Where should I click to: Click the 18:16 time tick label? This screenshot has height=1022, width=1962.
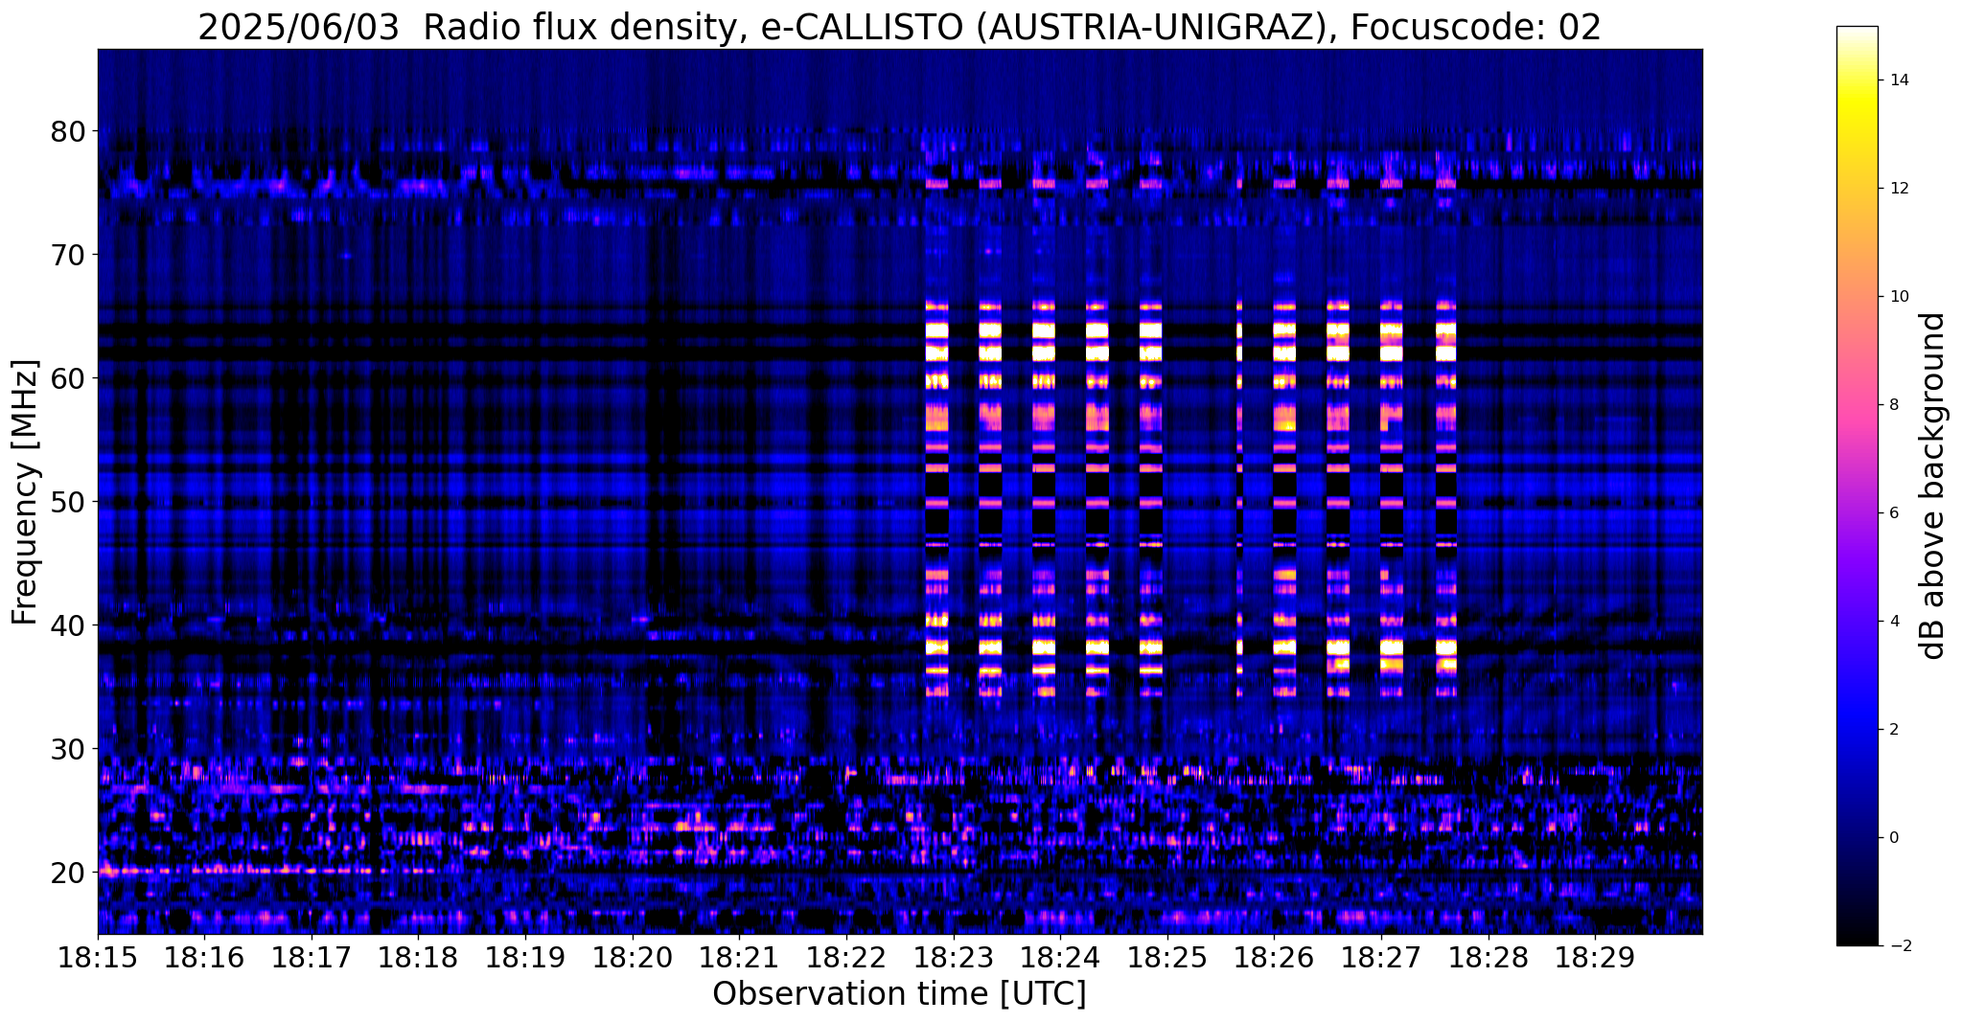coord(204,958)
